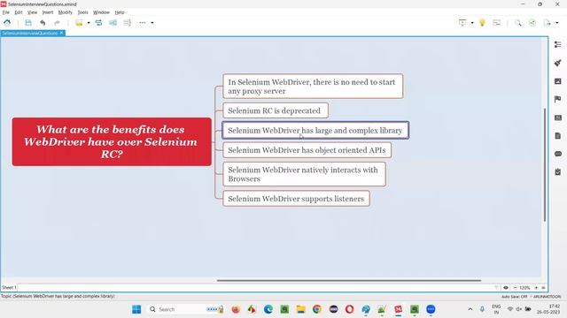Click the XMind Home toolbar icon
The image size is (567, 318).
click(x=7, y=23)
